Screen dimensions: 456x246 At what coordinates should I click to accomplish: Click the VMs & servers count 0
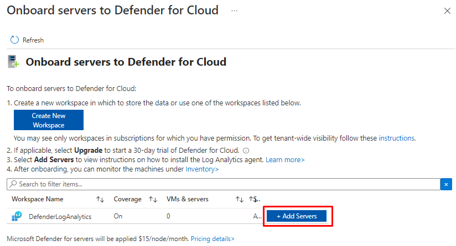(168, 216)
